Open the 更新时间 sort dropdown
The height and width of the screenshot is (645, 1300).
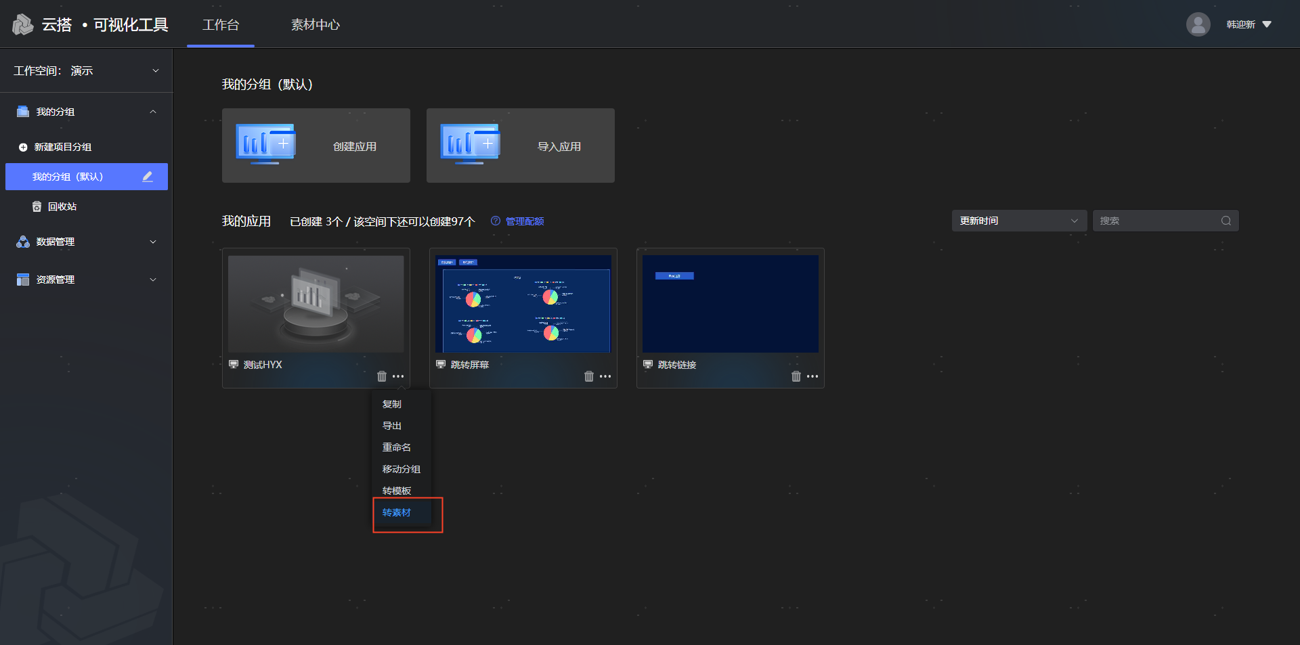[1018, 221]
